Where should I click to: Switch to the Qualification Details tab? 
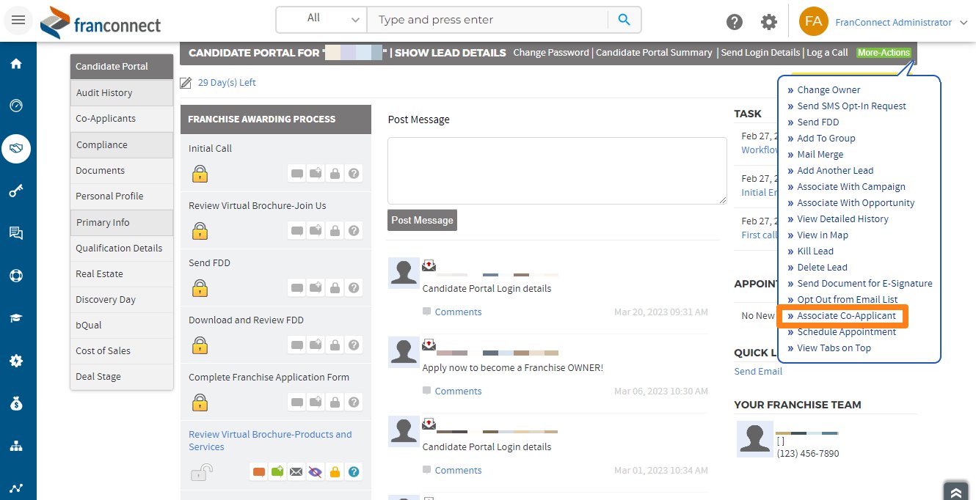pos(122,249)
